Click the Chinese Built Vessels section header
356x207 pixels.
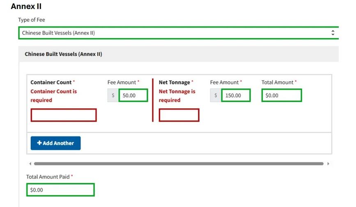[x=63, y=54]
